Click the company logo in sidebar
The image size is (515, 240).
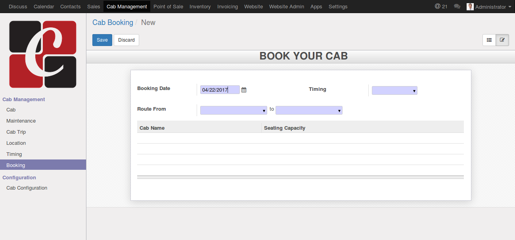[x=43, y=54]
